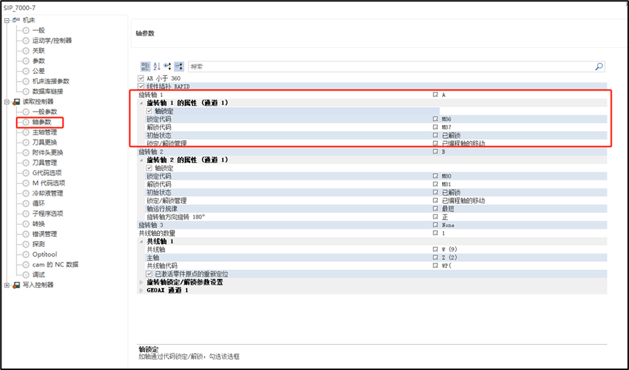Select 刀具更换 in the tree
629x370 pixels.
pyautogui.click(x=45, y=143)
